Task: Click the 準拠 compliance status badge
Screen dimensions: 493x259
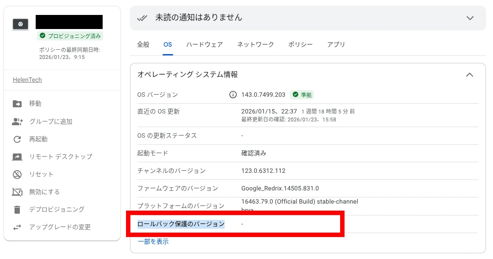Action: [x=302, y=95]
